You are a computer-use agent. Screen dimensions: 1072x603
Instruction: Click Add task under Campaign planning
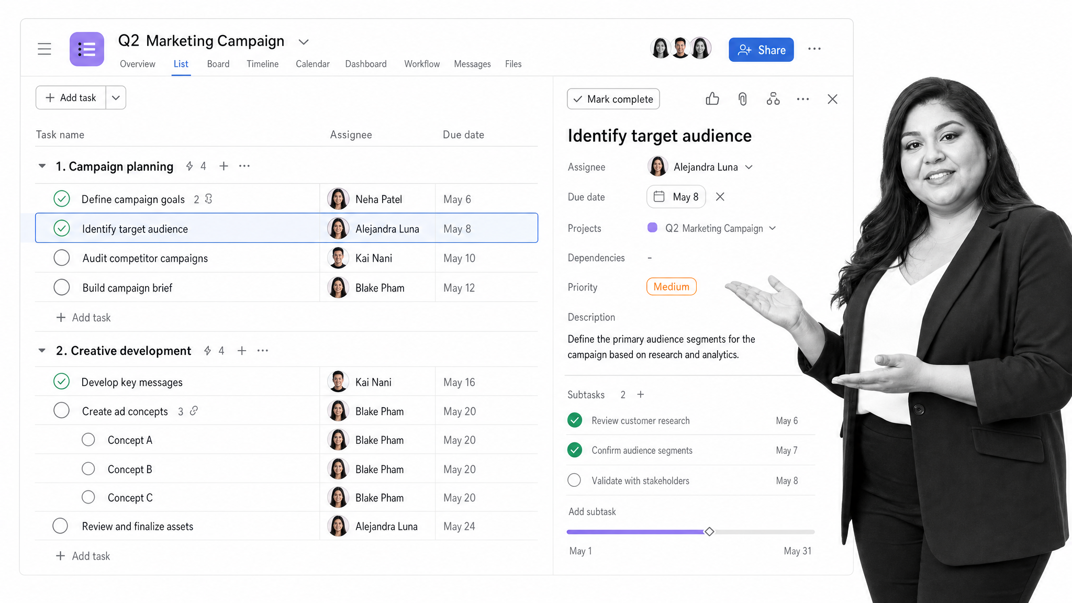pyautogui.click(x=84, y=317)
